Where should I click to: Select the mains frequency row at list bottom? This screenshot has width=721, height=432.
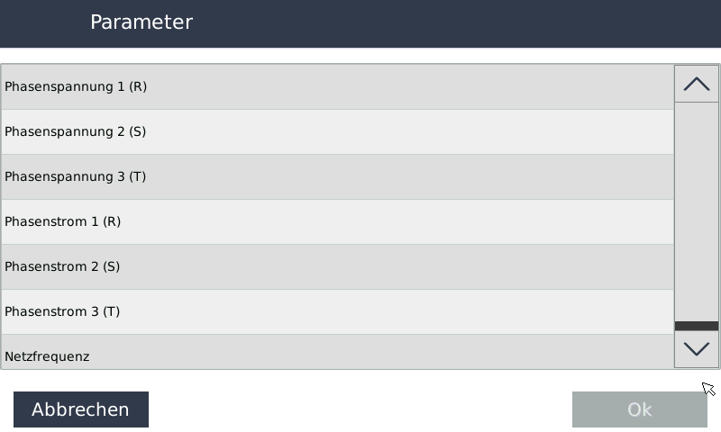pyautogui.click(x=337, y=353)
